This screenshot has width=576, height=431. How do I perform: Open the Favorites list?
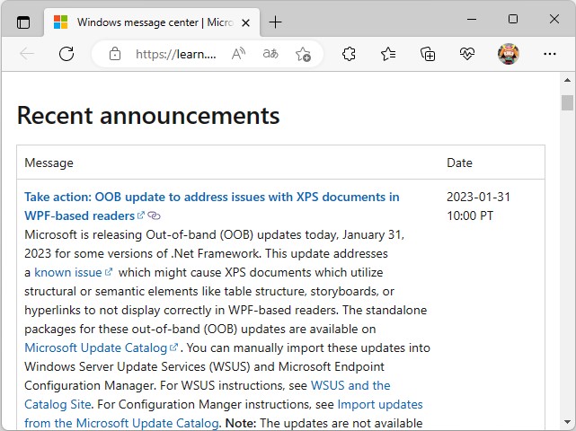388,54
